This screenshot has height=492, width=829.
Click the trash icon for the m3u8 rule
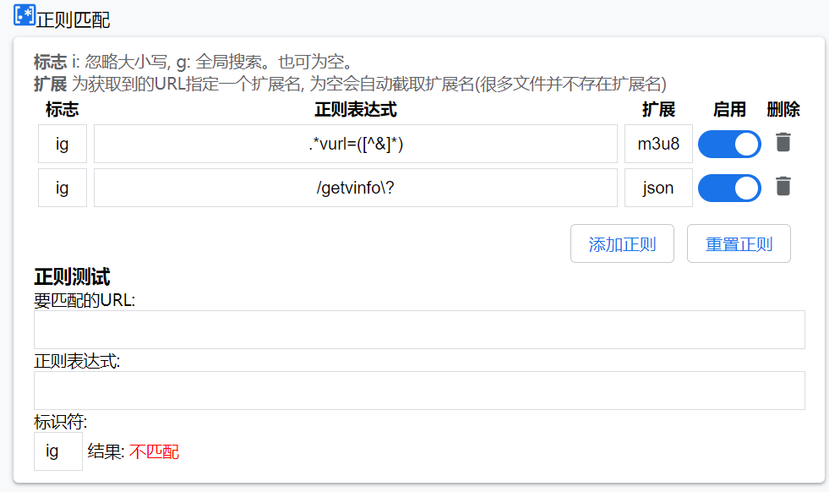[783, 142]
